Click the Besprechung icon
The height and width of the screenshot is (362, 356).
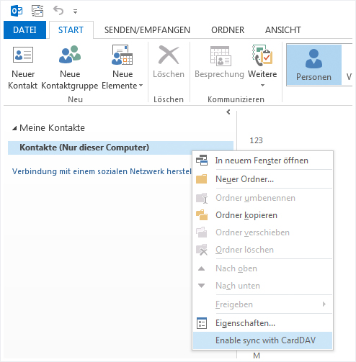[221, 56]
